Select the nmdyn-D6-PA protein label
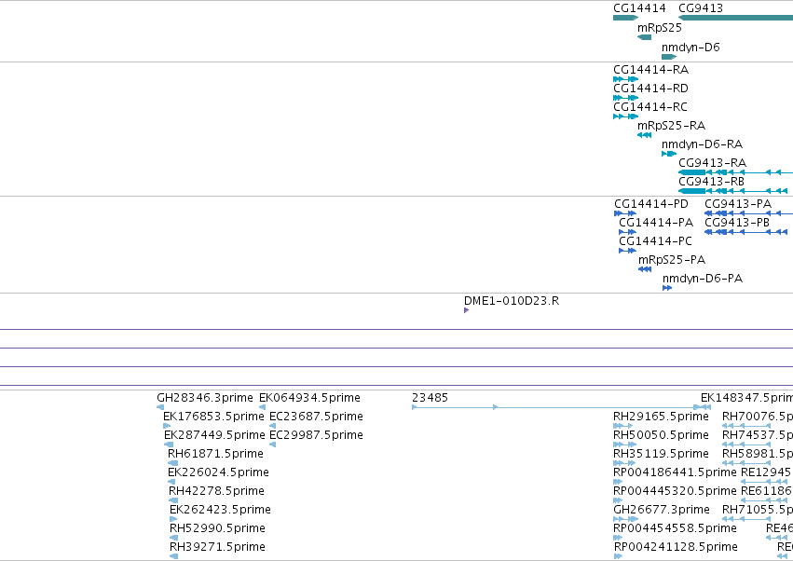Viewport: 793px width, 561px height. point(703,279)
